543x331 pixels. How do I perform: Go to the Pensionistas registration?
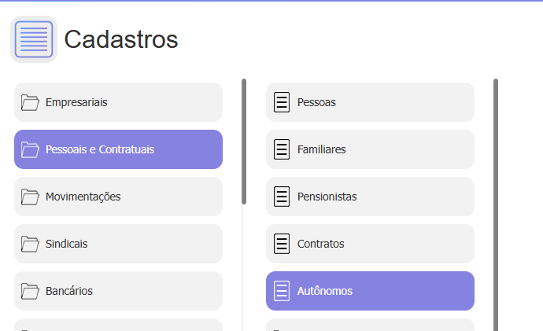(x=370, y=197)
